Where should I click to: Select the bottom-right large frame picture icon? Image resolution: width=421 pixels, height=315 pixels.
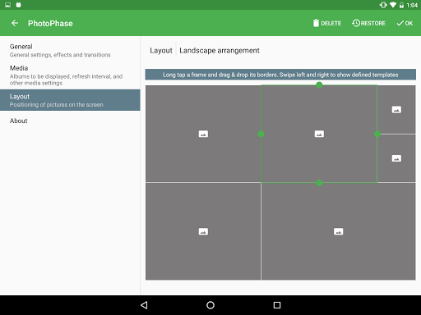pyautogui.click(x=339, y=231)
